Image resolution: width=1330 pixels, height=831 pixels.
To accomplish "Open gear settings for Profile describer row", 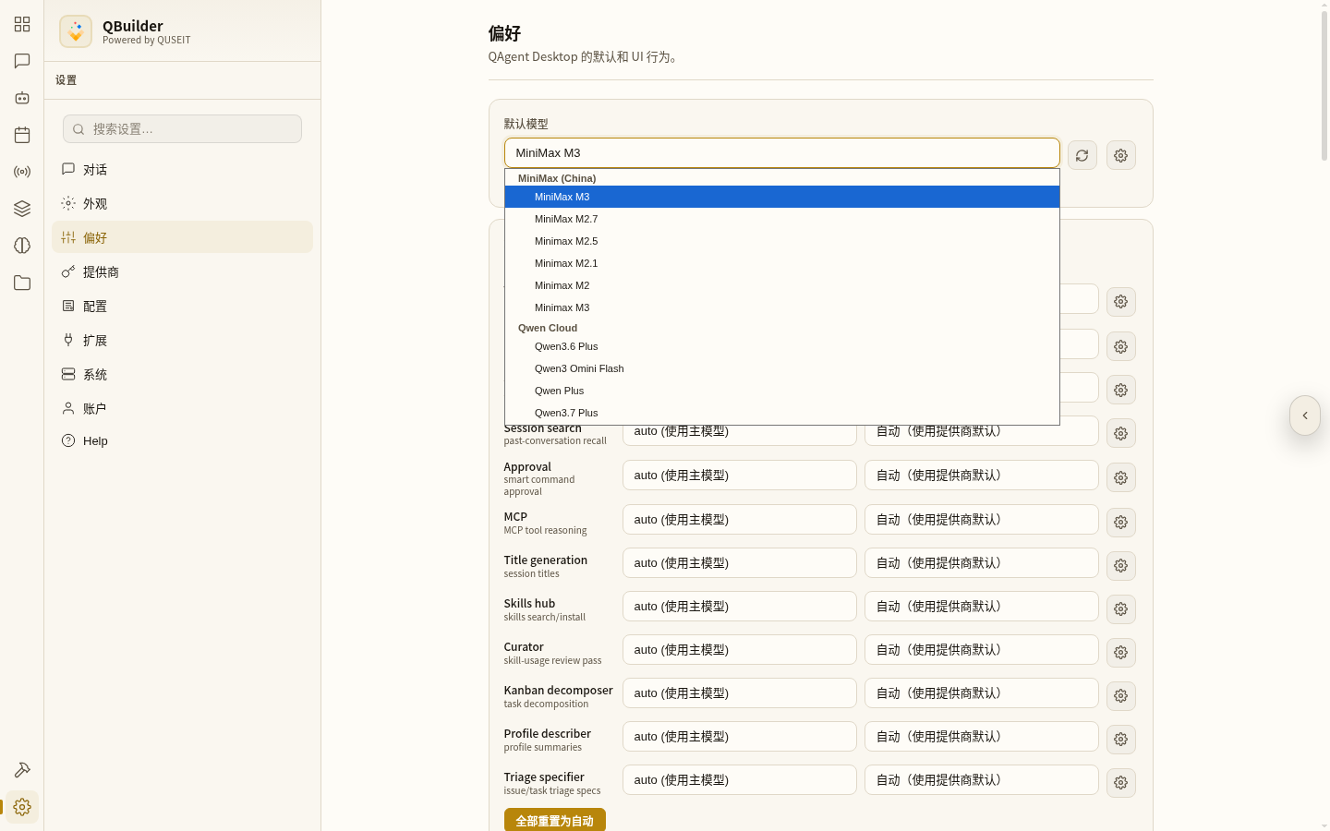I will 1121,740.
